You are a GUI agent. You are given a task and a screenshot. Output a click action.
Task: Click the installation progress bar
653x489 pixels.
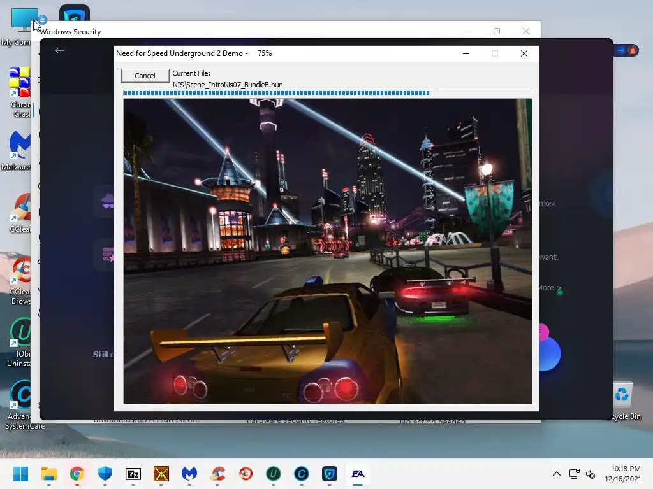click(327, 93)
